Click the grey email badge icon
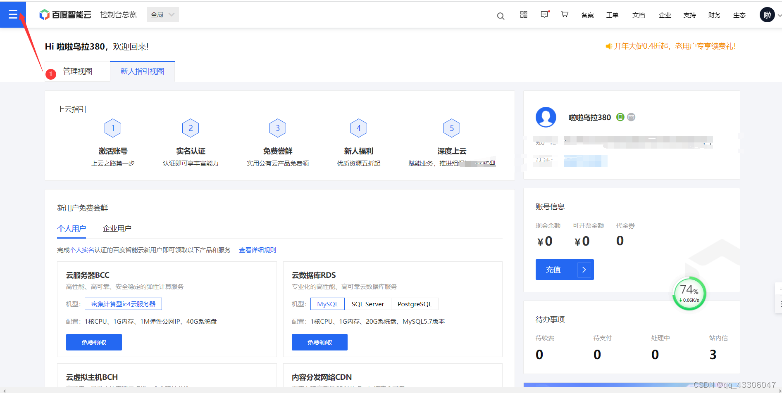The image size is (782, 393). click(x=631, y=117)
